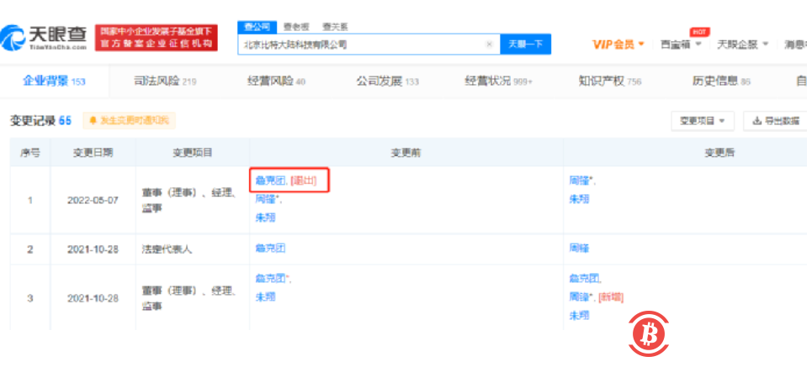This screenshot has height=367, width=812.
Task: Click the 变更前 column header
Action: (406, 153)
